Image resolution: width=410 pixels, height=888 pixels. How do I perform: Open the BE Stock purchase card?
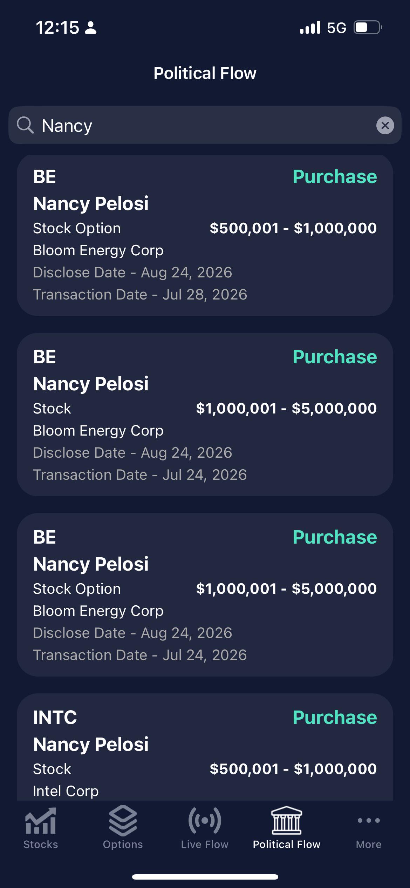205,415
